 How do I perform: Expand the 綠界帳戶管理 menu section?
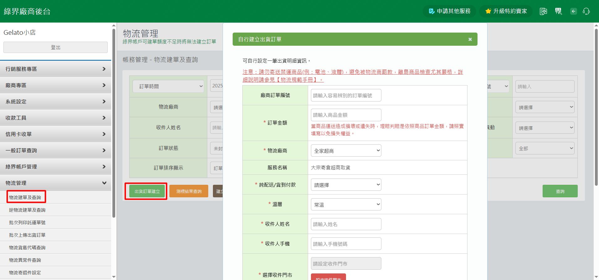56,167
